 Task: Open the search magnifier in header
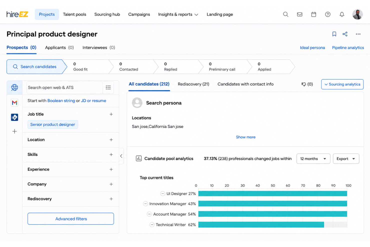pyautogui.click(x=285, y=14)
